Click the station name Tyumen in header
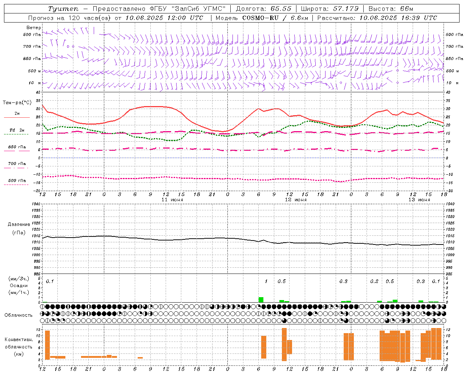 [63, 9]
